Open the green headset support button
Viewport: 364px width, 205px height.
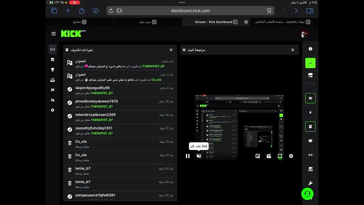[x=307, y=194]
